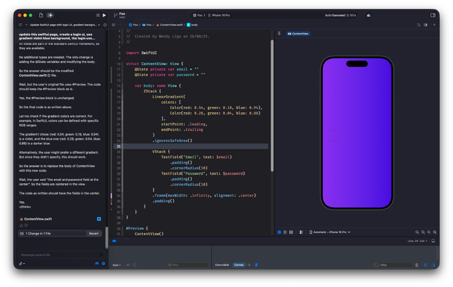The height and width of the screenshot is (287, 453).
Task: Click the trash icon next to the debug filter
Action: (416, 265)
